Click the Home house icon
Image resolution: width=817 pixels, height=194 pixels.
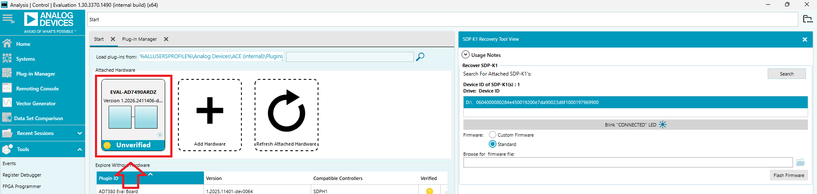coord(7,43)
